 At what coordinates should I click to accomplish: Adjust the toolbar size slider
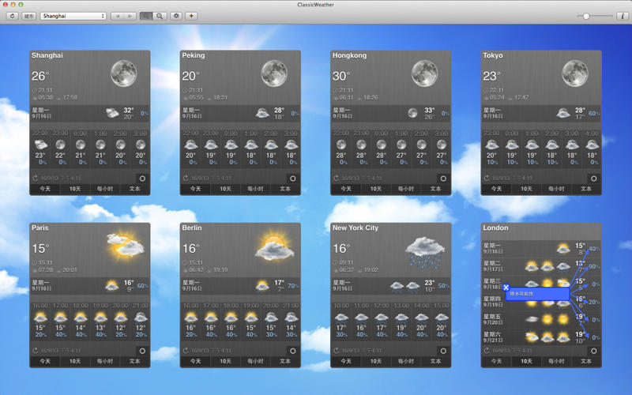[x=586, y=16]
